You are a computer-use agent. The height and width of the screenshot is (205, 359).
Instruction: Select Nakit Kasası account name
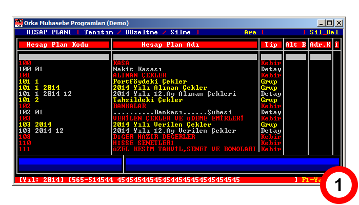coord(137,69)
